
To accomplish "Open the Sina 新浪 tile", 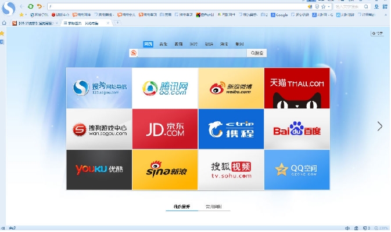I will [165, 170].
